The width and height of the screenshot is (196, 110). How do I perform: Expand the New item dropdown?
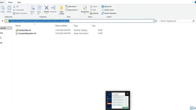71,6
